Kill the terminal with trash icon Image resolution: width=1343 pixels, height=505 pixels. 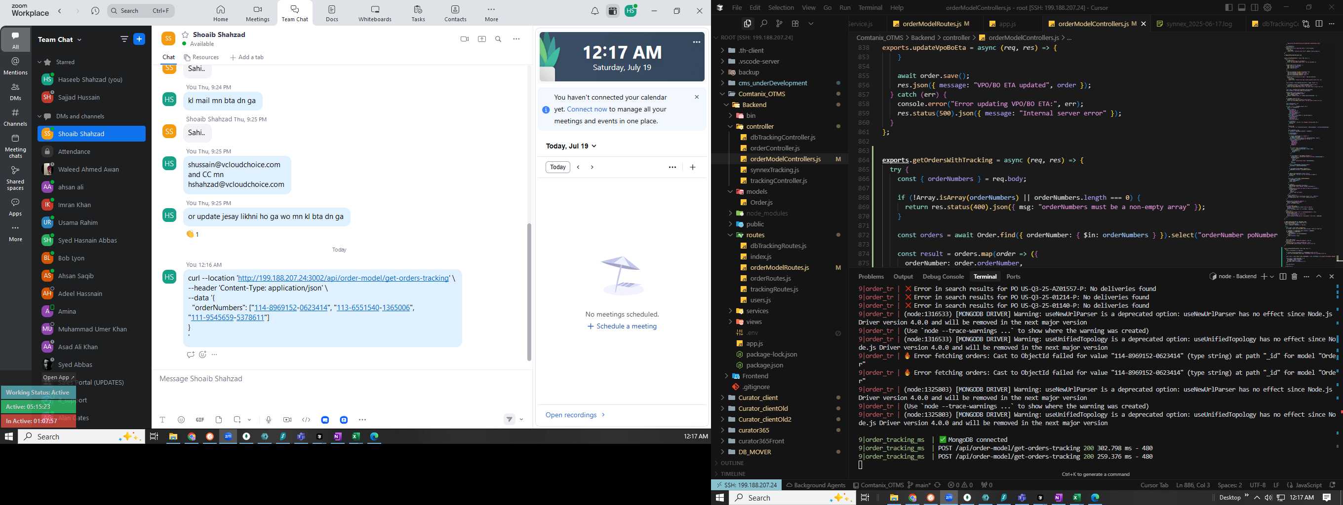pyautogui.click(x=1294, y=277)
